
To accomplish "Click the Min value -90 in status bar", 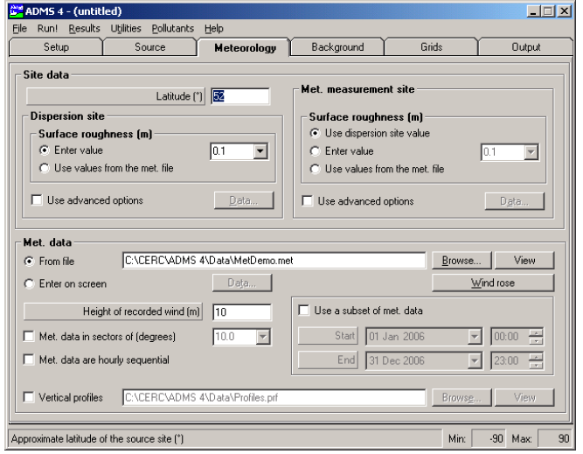I will coord(488,439).
